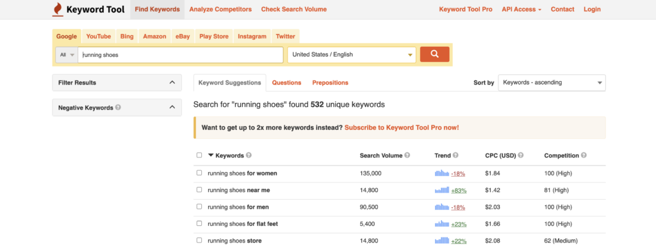Click help icon next to CPC (USD)

520,156
